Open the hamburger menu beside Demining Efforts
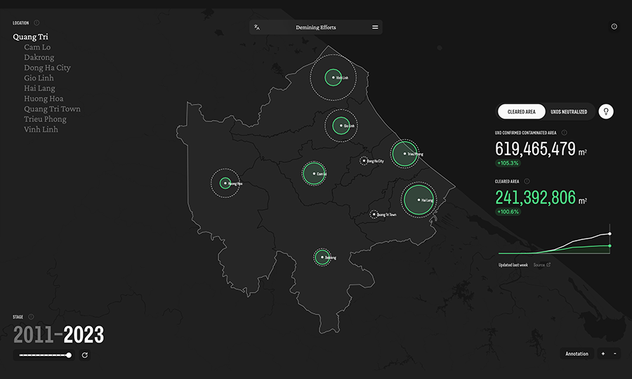 point(375,27)
